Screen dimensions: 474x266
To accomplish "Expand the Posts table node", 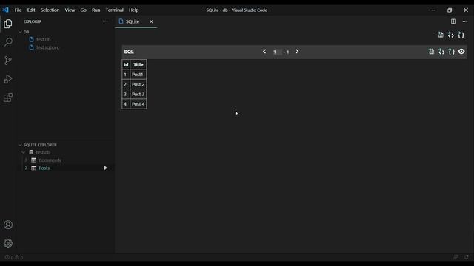I will click(x=27, y=168).
